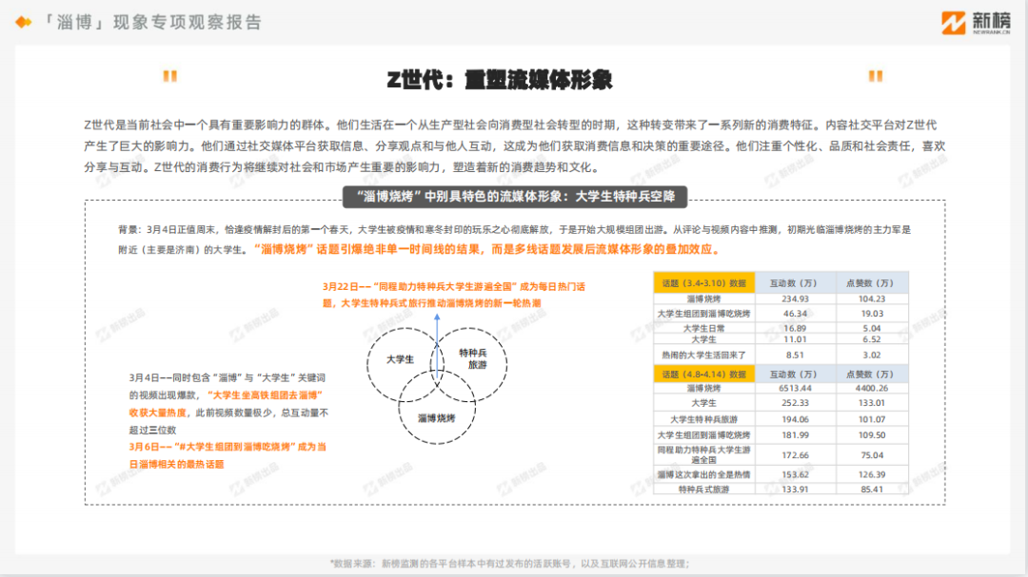
Task: Click the orange 3月22日 annotation above the diagram
Action: (454, 295)
